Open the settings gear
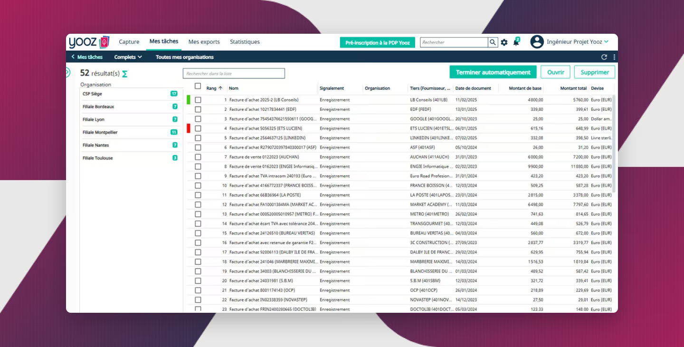The width and height of the screenshot is (684, 347). pos(504,42)
